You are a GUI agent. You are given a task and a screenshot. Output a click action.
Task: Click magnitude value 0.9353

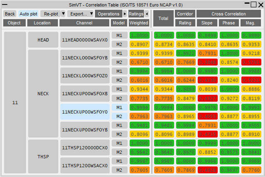pyautogui.click(x=251, y=44)
